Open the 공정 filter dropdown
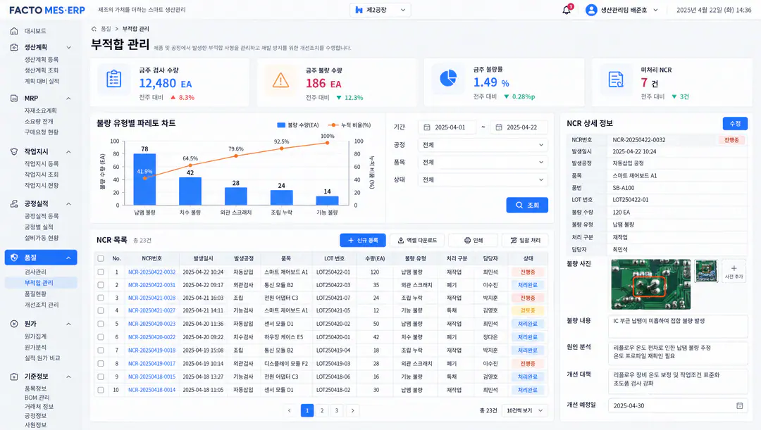 click(x=483, y=145)
